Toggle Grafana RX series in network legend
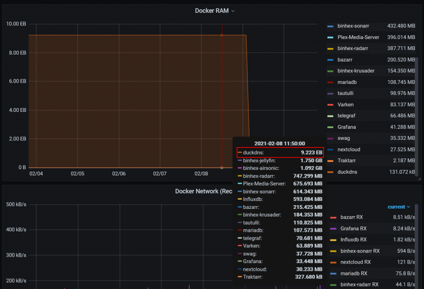The width and height of the screenshot is (424, 289). (354, 229)
